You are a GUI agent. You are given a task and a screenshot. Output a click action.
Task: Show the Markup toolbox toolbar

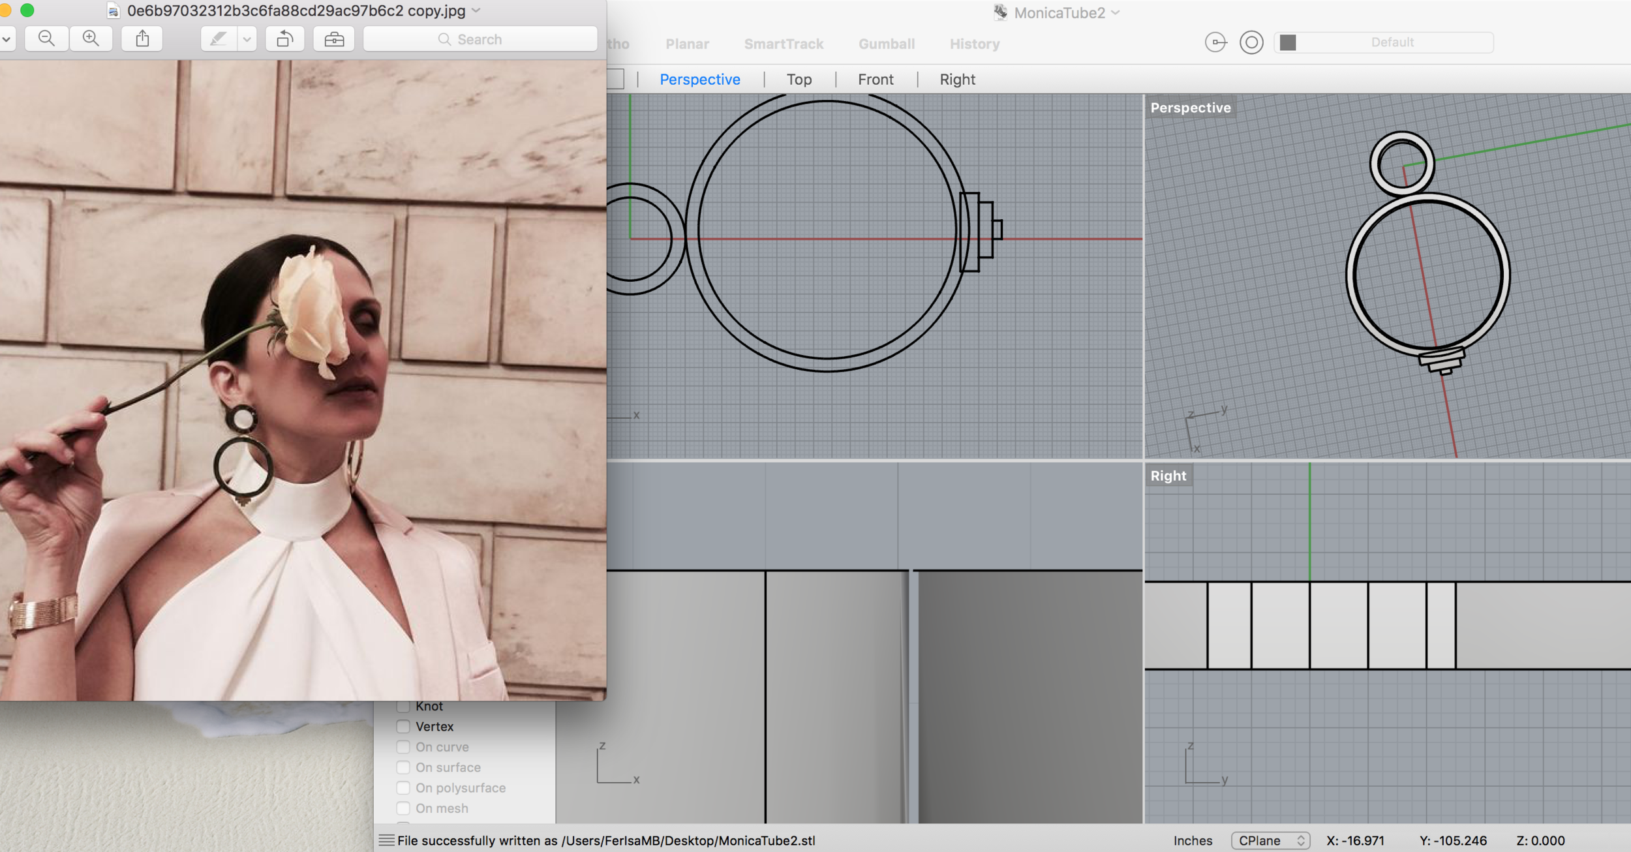coord(334,39)
